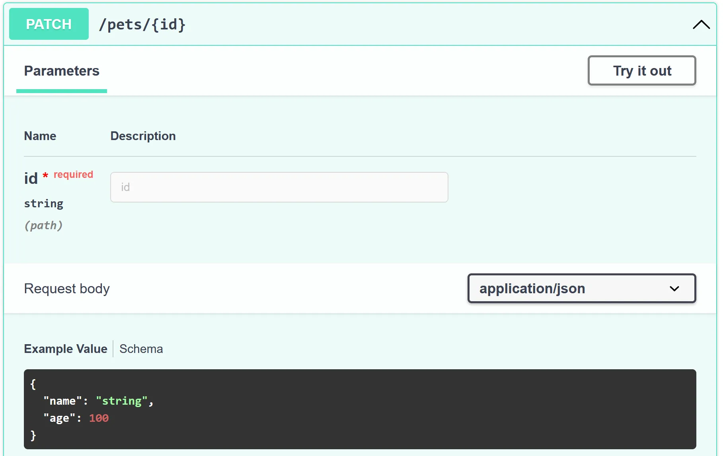Click the Name column header
Screen dimensions: 723x456
(x=40, y=136)
